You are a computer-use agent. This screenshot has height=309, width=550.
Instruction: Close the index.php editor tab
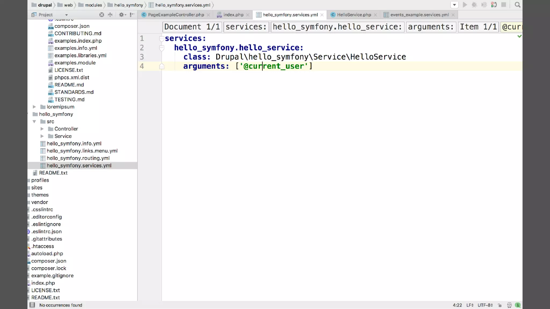tap(248, 15)
